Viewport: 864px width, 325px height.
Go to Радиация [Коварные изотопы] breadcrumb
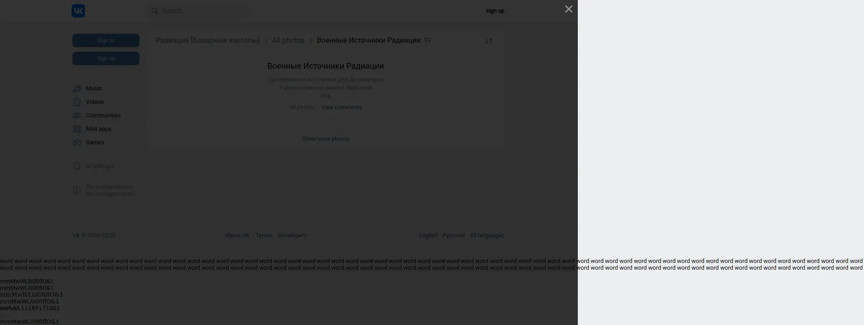[x=207, y=40]
